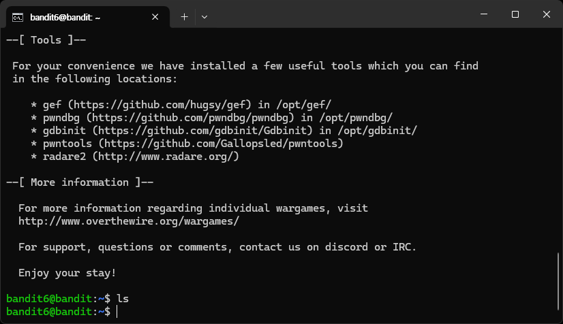Click the /opt/pwndbg/ path text
563x324 pixels.
click(356, 118)
